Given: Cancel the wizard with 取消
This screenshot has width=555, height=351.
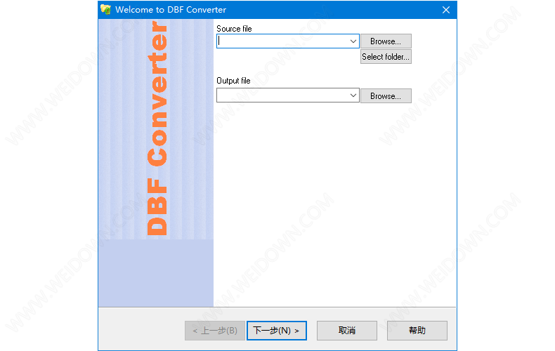Looking at the screenshot, I should click(x=347, y=331).
